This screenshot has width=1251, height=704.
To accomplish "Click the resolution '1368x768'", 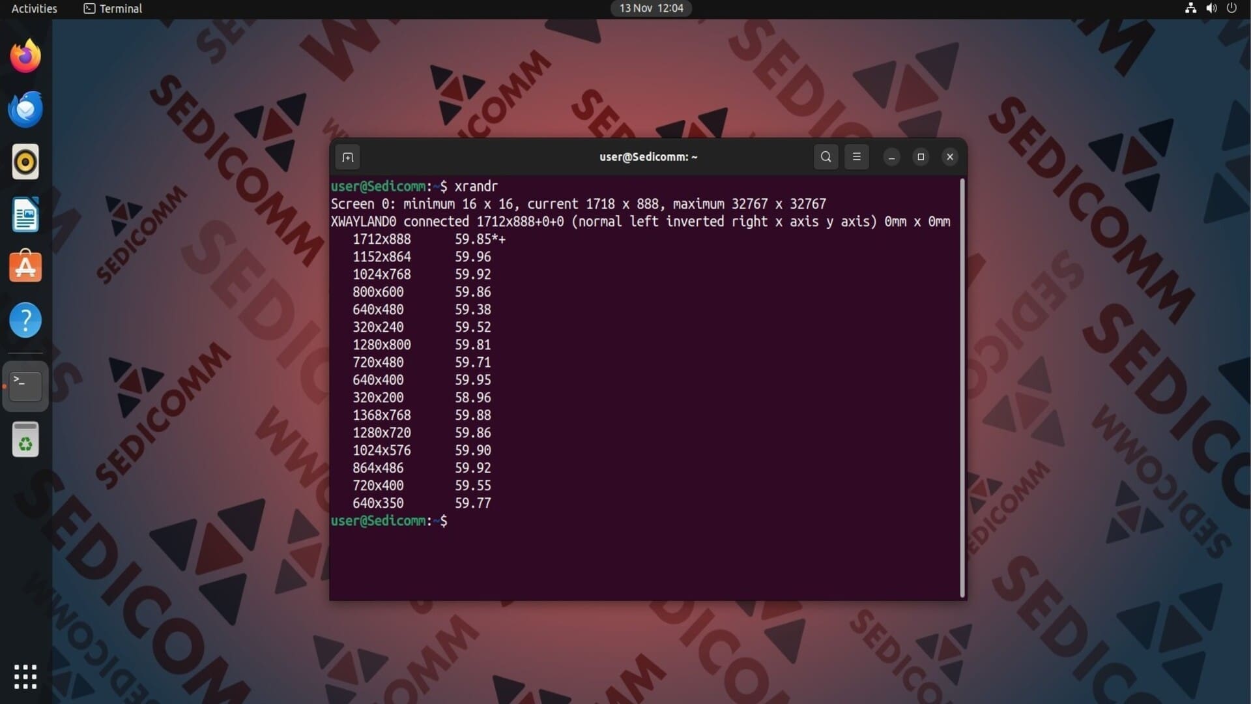I will coord(382,415).
